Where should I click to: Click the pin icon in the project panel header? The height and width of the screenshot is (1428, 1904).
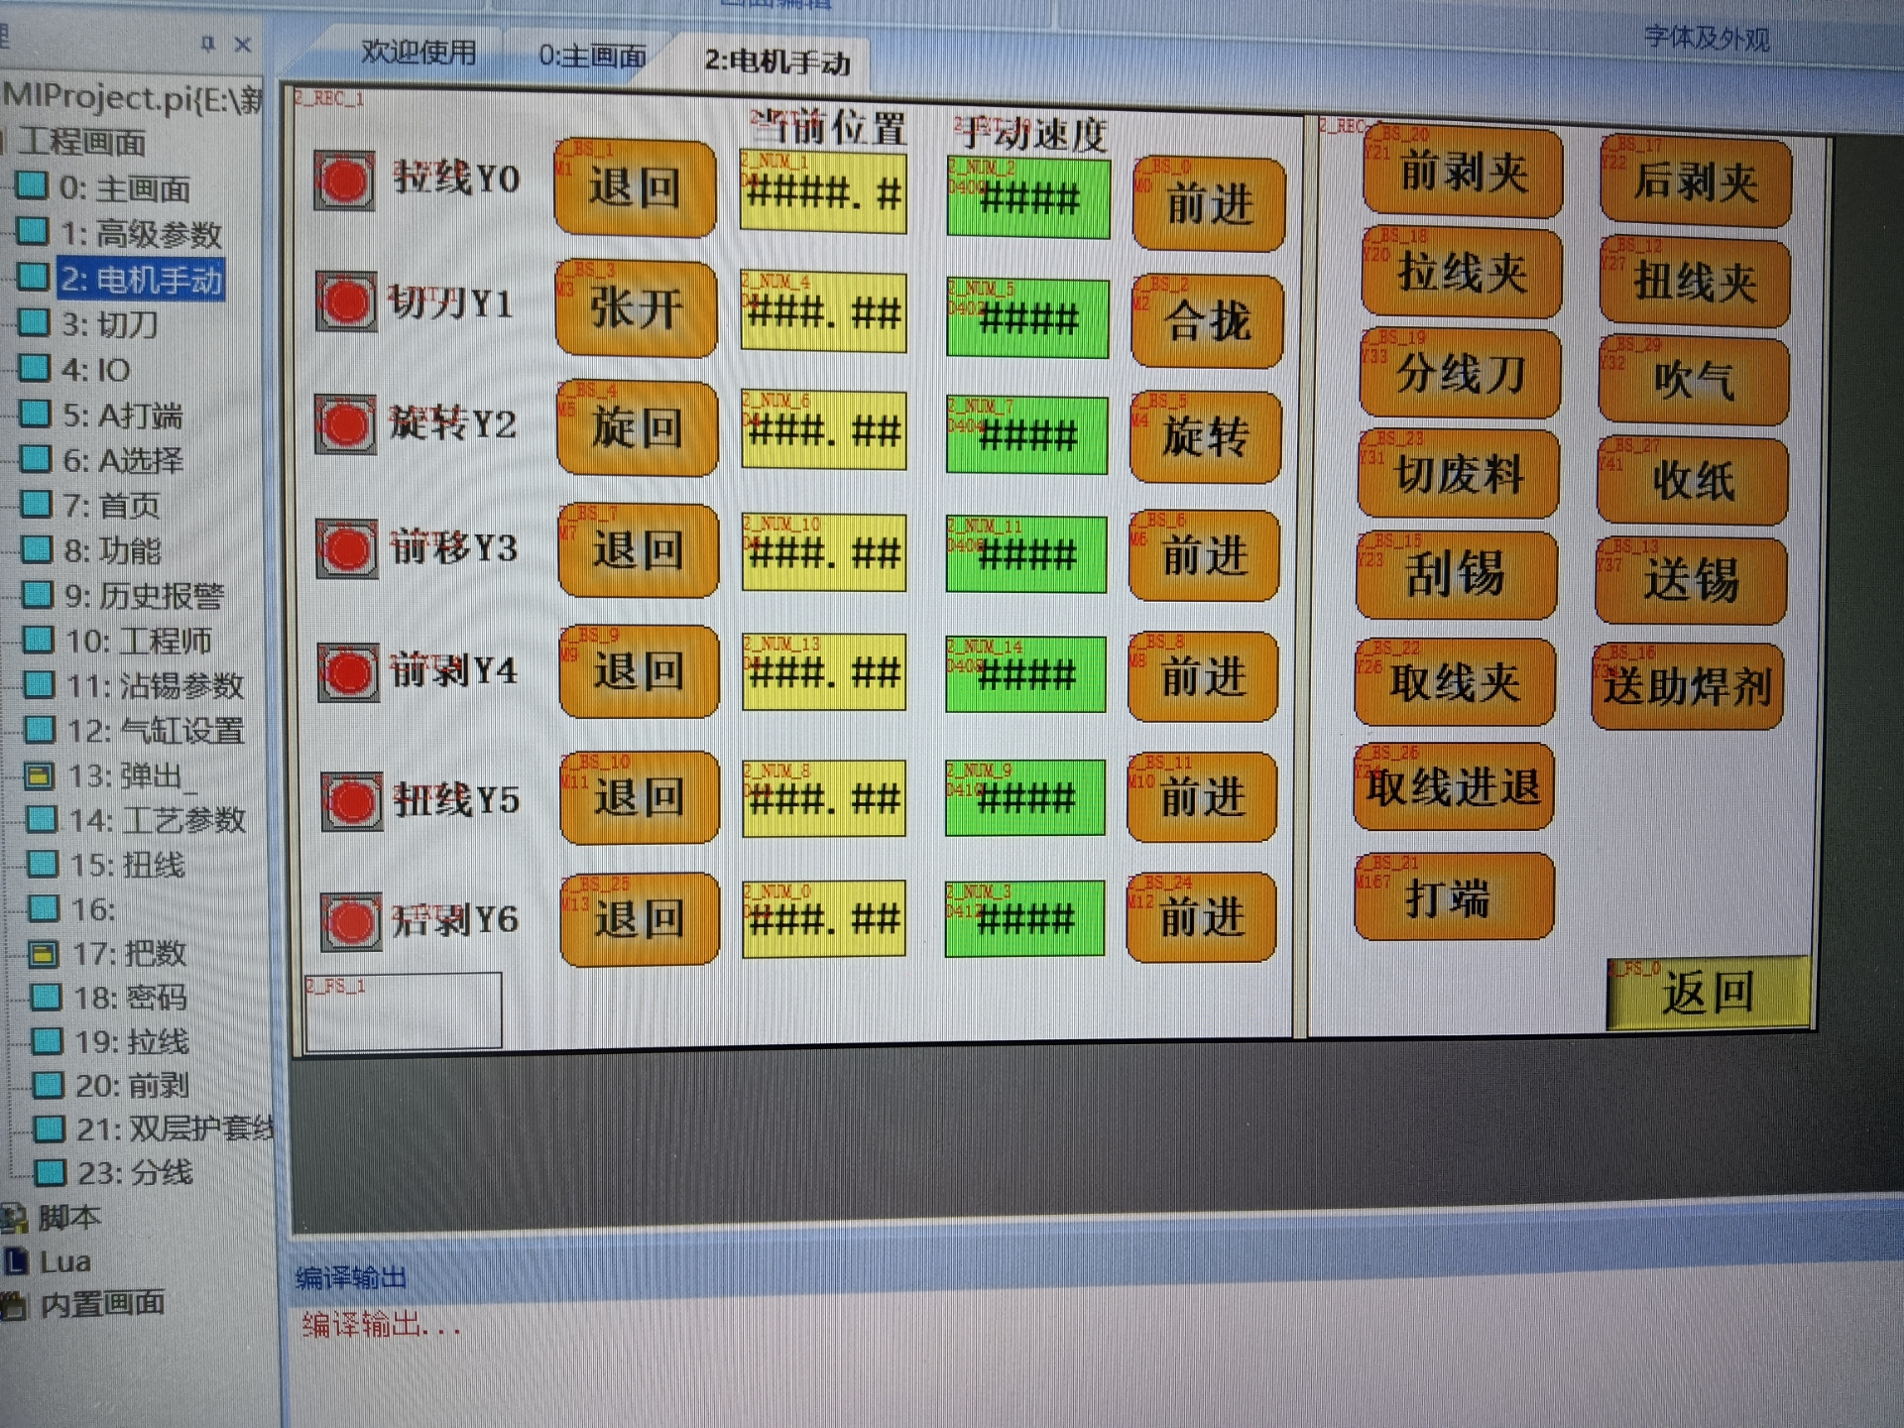(x=207, y=44)
